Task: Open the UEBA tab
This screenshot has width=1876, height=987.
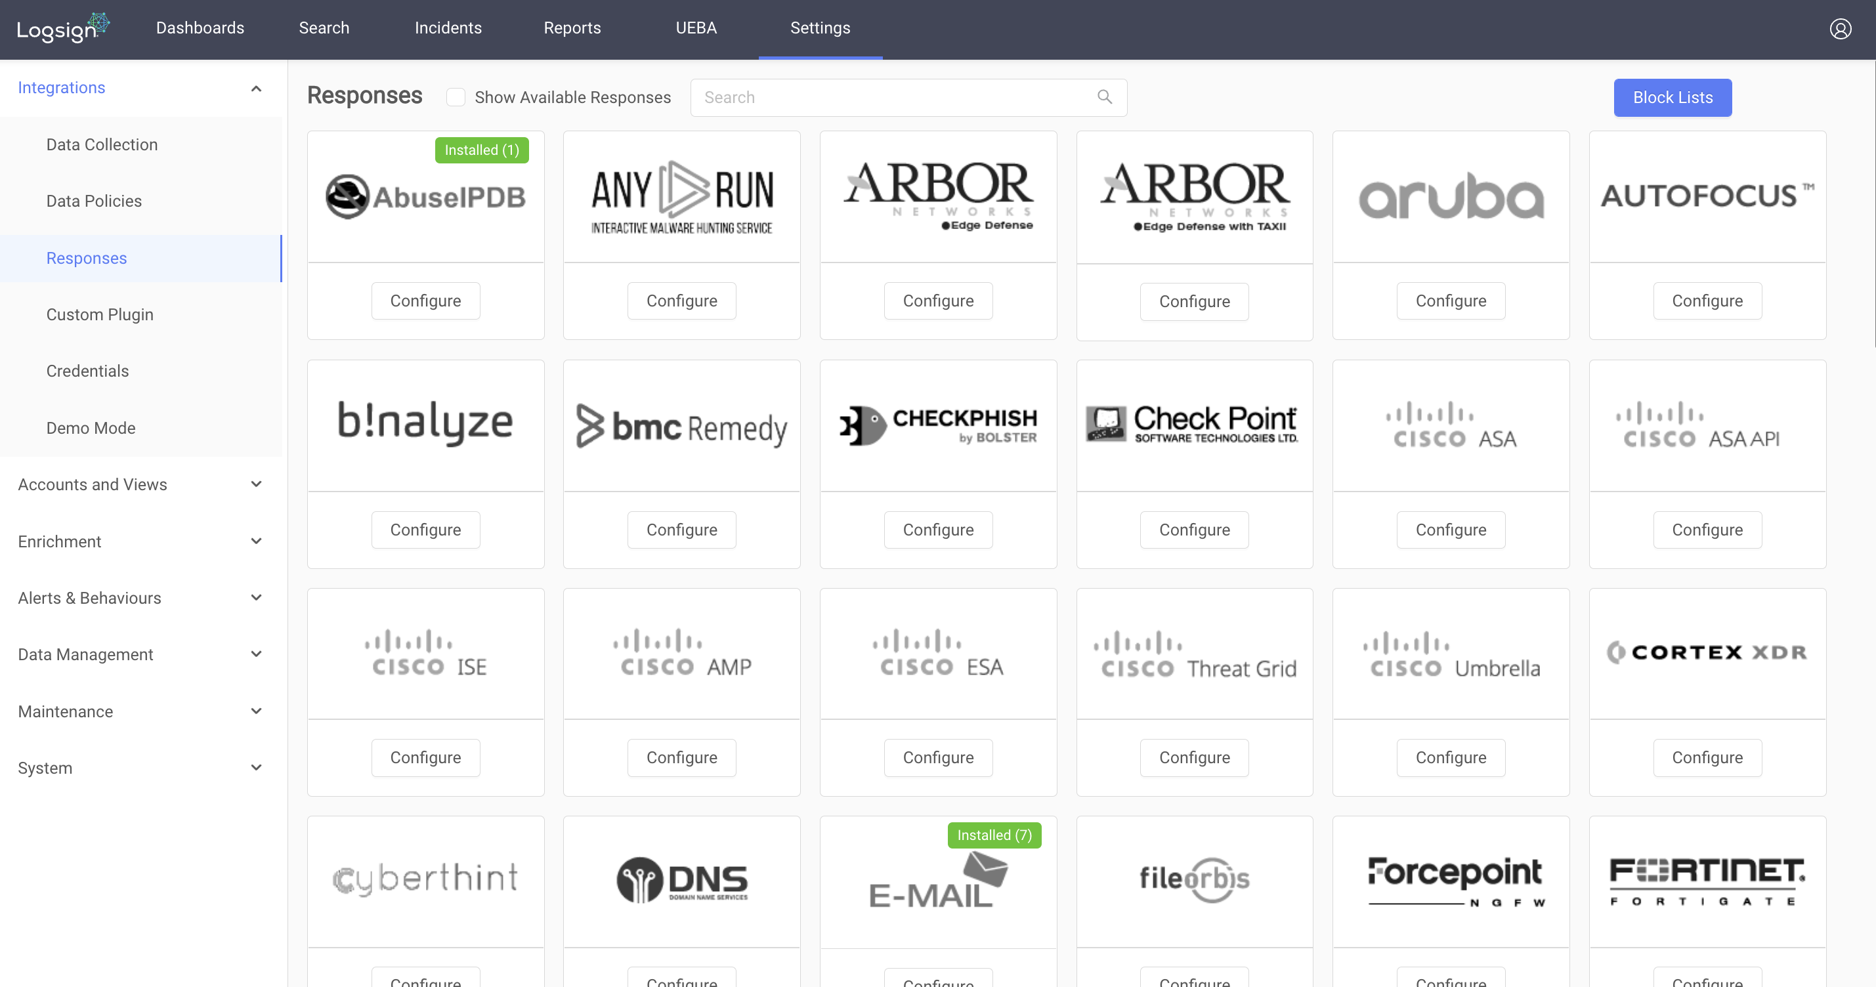Action: point(696,28)
